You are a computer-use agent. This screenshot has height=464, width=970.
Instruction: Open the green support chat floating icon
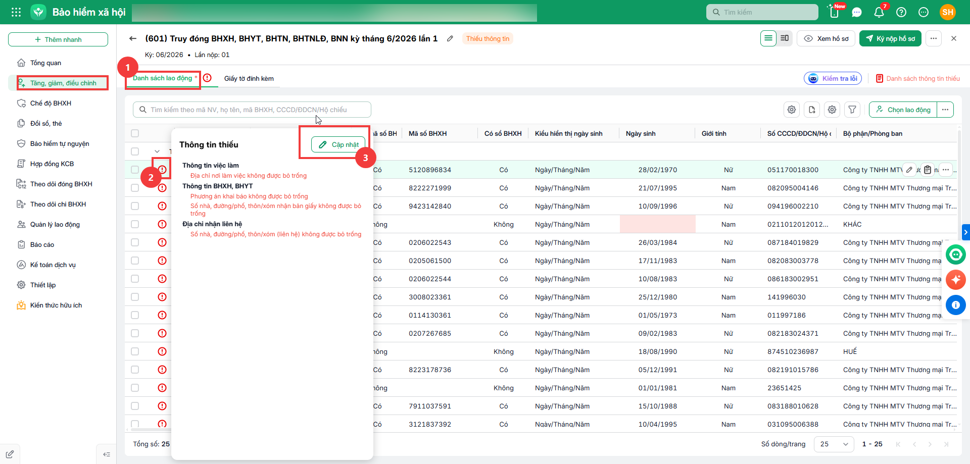[x=956, y=254]
